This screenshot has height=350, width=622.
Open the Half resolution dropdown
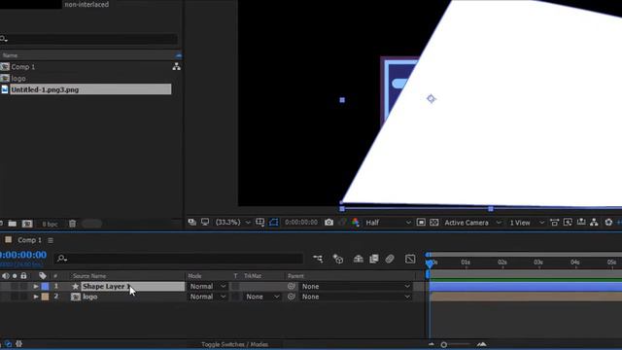click(x=388, y=223)
